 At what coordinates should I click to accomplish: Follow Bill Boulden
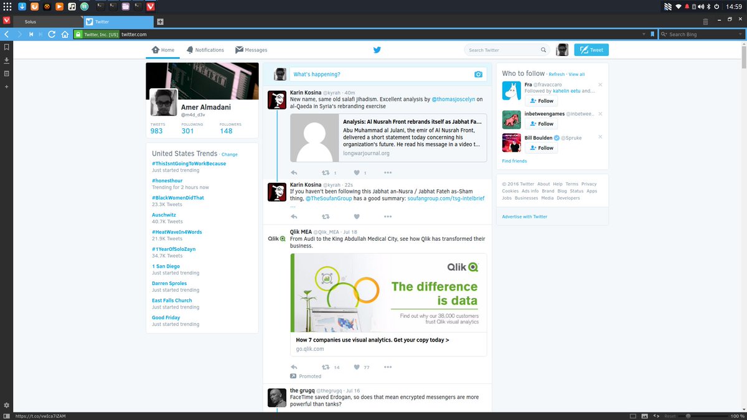pos(541,148)
